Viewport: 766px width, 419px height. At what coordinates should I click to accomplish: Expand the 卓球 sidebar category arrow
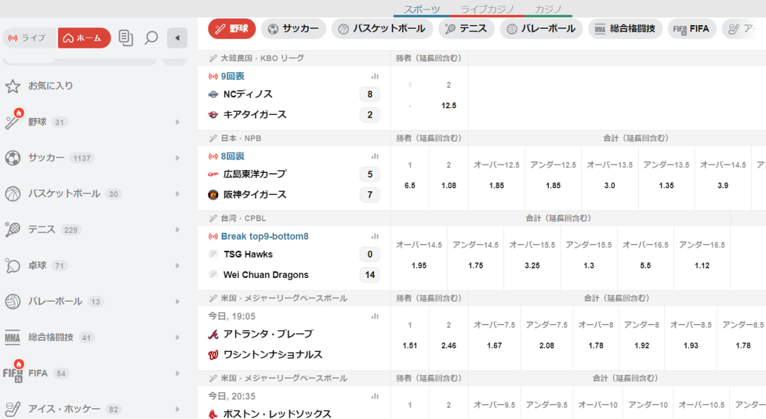point(178,265)
